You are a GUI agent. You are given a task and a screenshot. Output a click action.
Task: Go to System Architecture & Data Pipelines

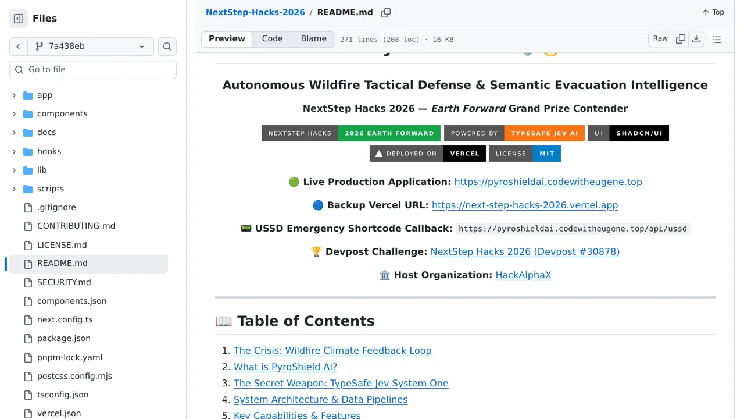tap(320, 399)
